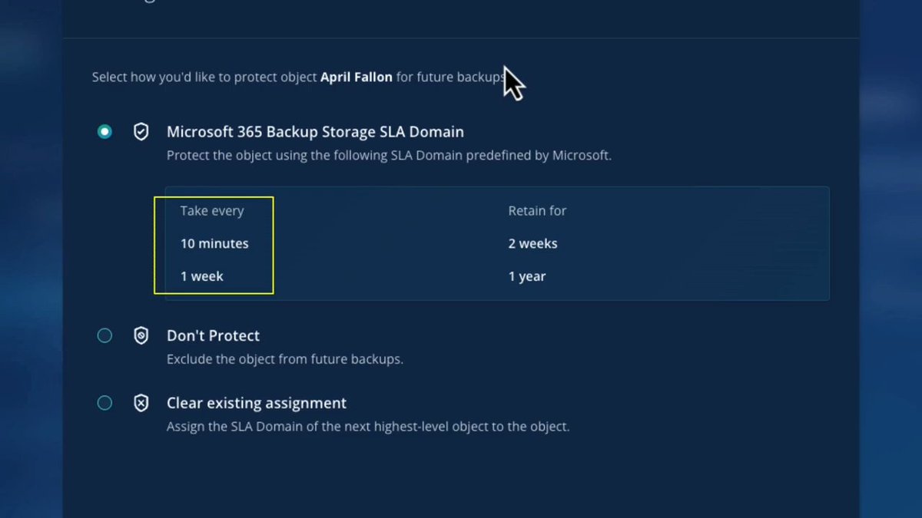Click 'Exclude the object from future backups' text

click(x=285, y=358)
